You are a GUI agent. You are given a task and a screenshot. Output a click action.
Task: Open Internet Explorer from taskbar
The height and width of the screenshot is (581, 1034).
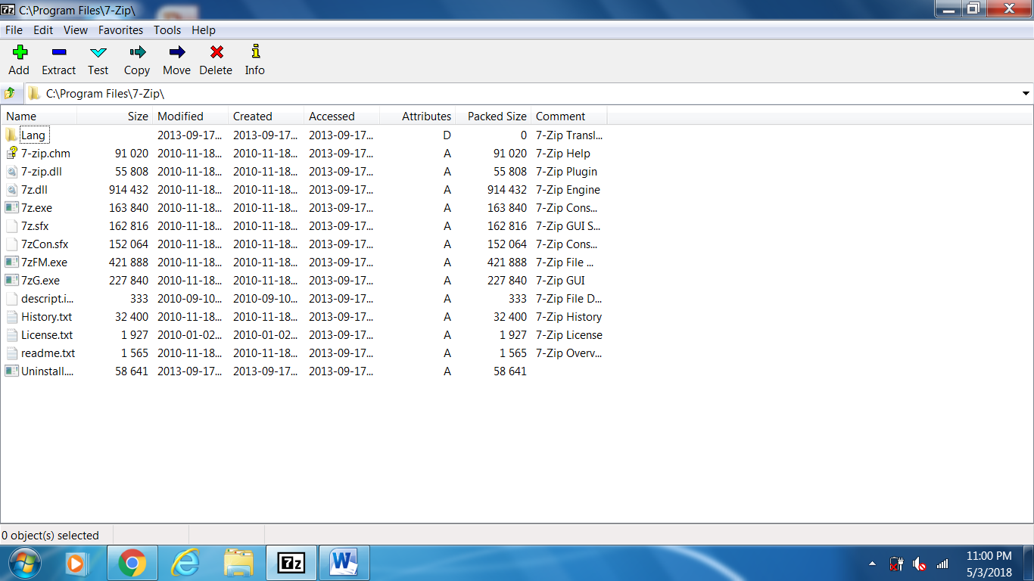[185, 564]
